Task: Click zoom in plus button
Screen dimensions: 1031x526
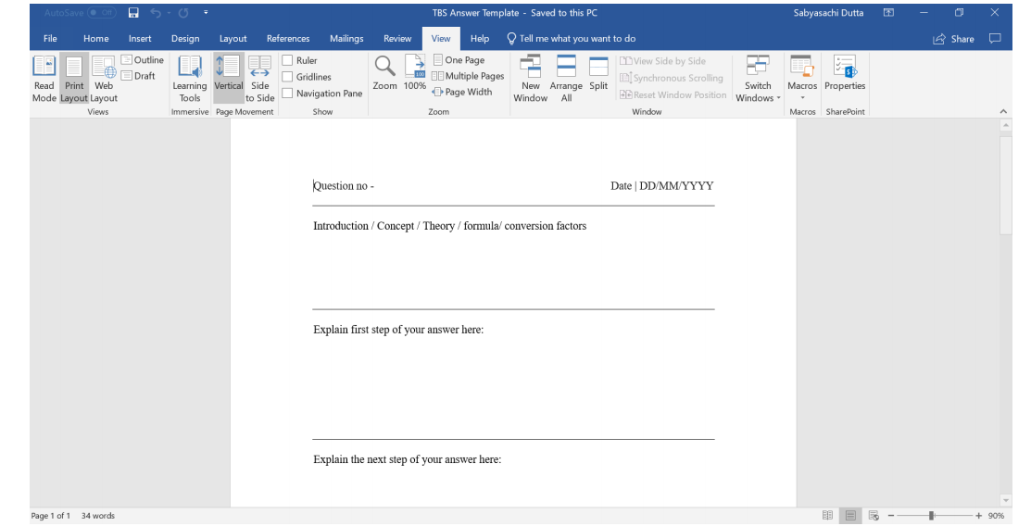Action: (978, 516)
